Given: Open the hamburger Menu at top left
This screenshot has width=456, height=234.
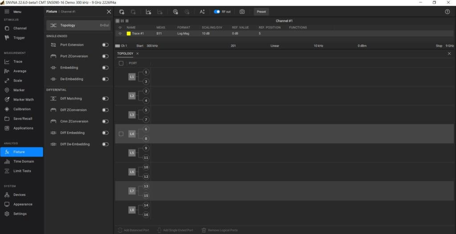Looking at the screenshot, I should coord(7,12).
